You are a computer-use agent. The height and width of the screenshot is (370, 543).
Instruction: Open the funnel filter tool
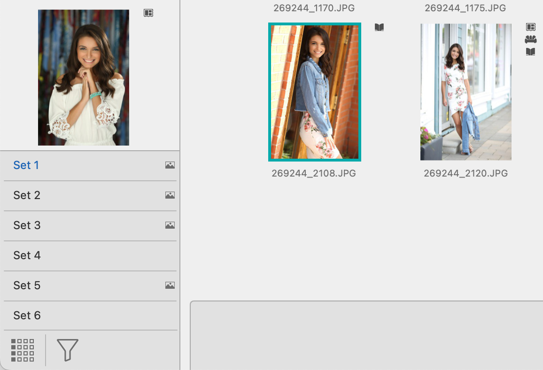pyautogui.click(x=67, y=350)
